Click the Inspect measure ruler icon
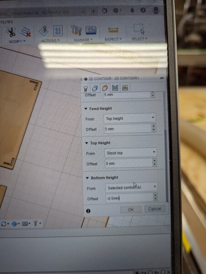Screen dimensions: 206x274 113,30
